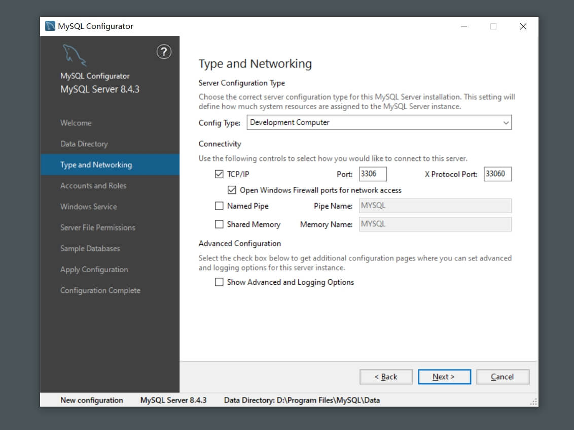Viewport: 574px width, 430px height.
Task: Close the MySQL Configurator window
Action: tap(523, 26)
